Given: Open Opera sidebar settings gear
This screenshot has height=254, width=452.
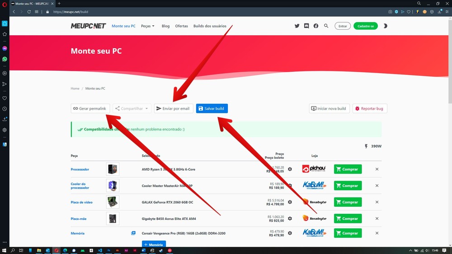Looking at the screenshot, I should click(x=5, y=130).
